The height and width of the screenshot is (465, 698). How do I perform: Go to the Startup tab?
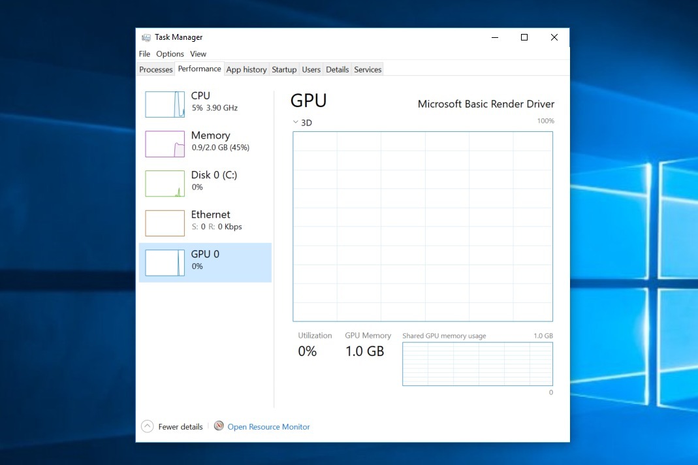click(x=284, y=70)
